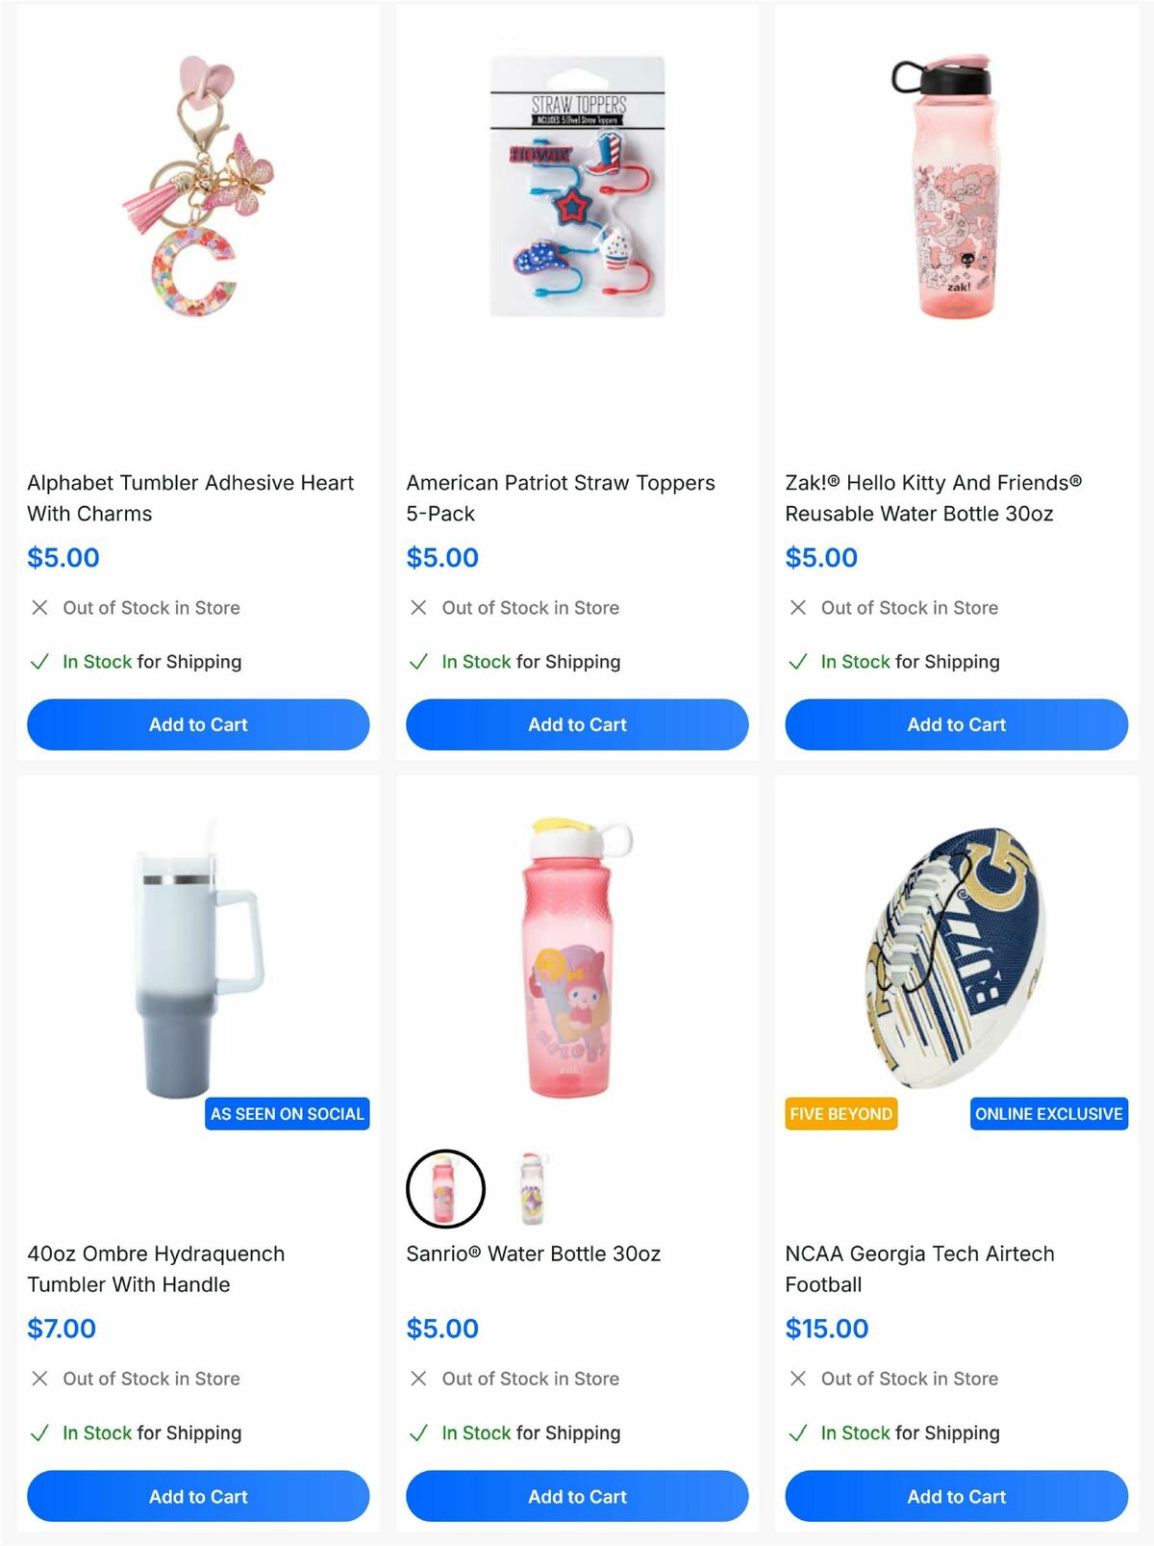Viewport: 1154px width, 1546px height.
Task: Click the AS SEEN ON SOCIAL badge
Action: point(288,1114)
